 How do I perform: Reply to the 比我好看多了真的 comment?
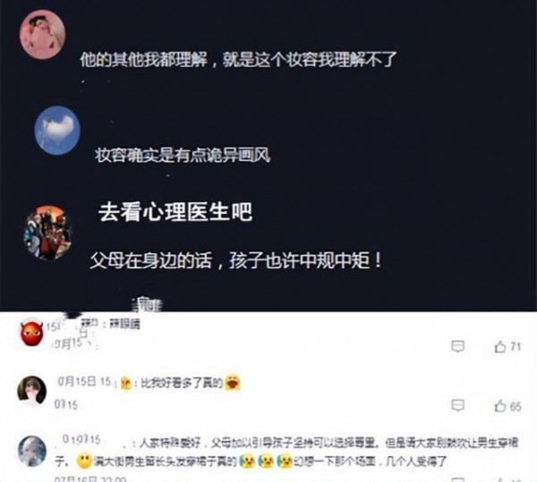click(x=457, y=406)
